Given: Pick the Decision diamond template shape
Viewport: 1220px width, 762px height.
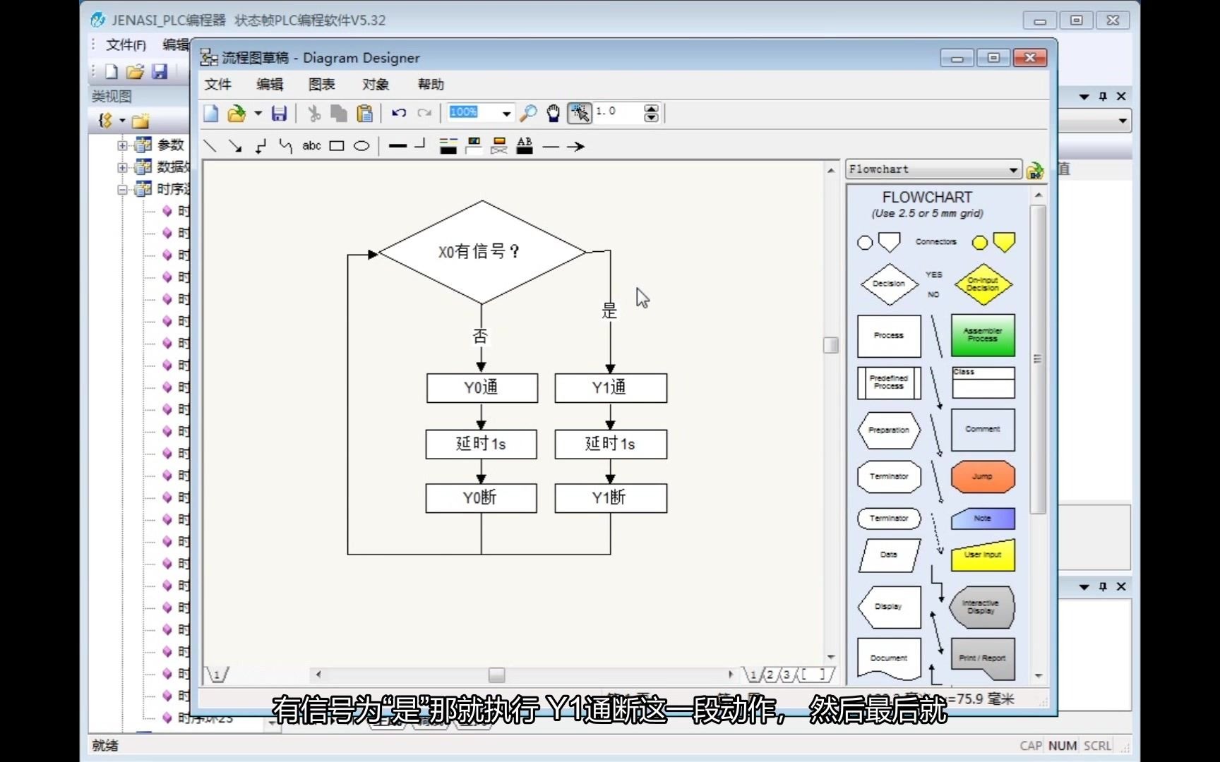Looking at the screenshot, I should [x=889, y=284].
